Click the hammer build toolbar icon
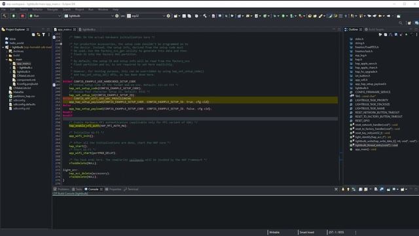This screenshot has height=236, width=419. pyautogui.click(x=205, y=16)
